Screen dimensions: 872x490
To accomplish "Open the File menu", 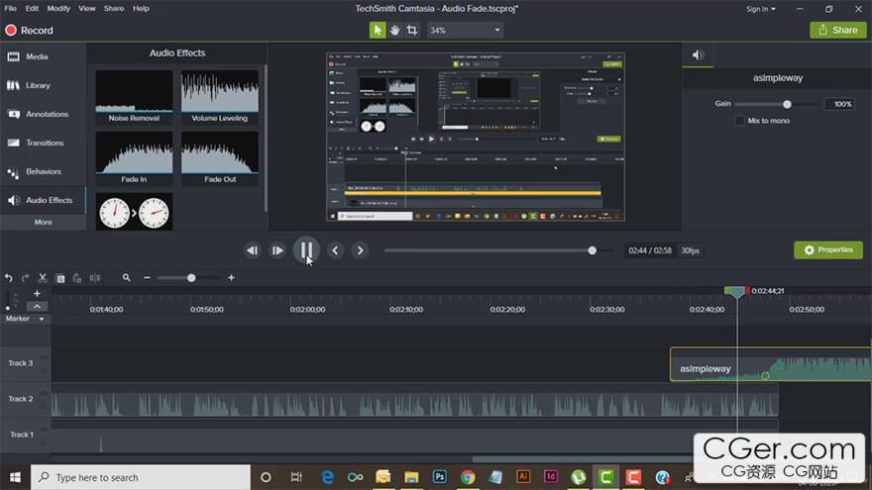I will pyautogui.click(x=11, y=8).
